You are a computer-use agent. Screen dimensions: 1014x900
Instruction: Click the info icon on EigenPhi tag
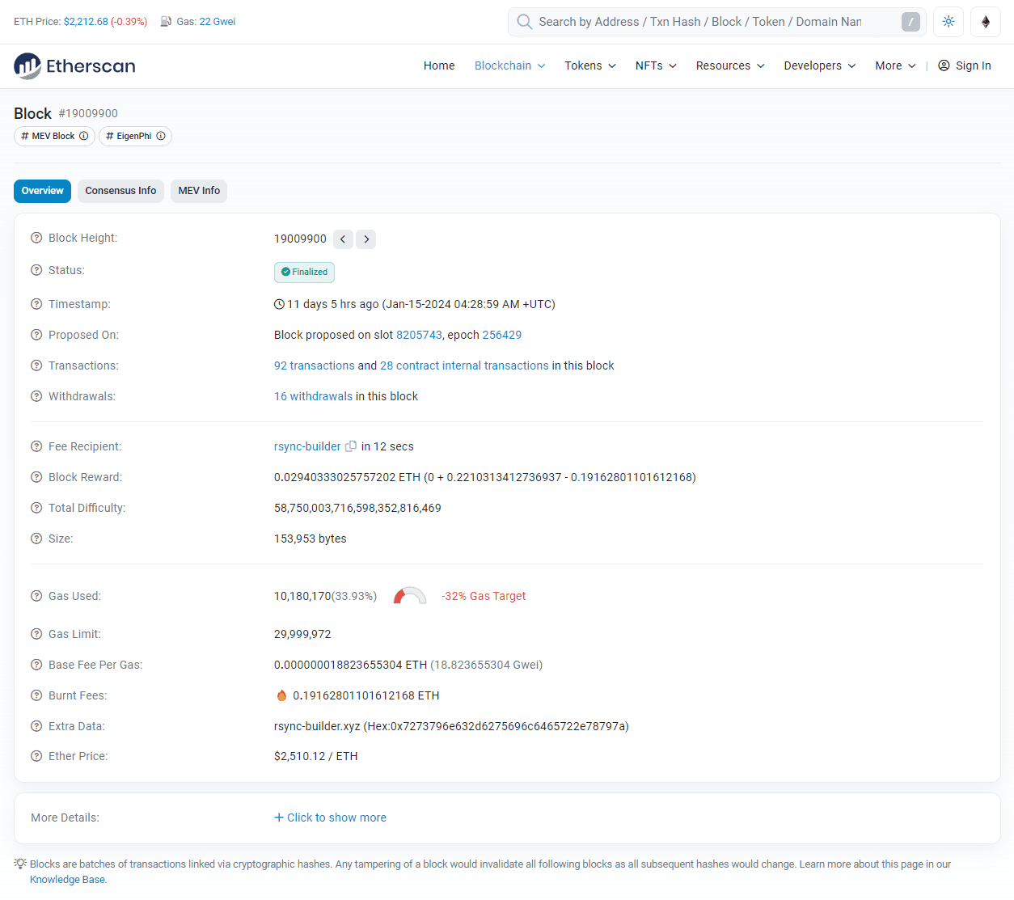(161, 136)
